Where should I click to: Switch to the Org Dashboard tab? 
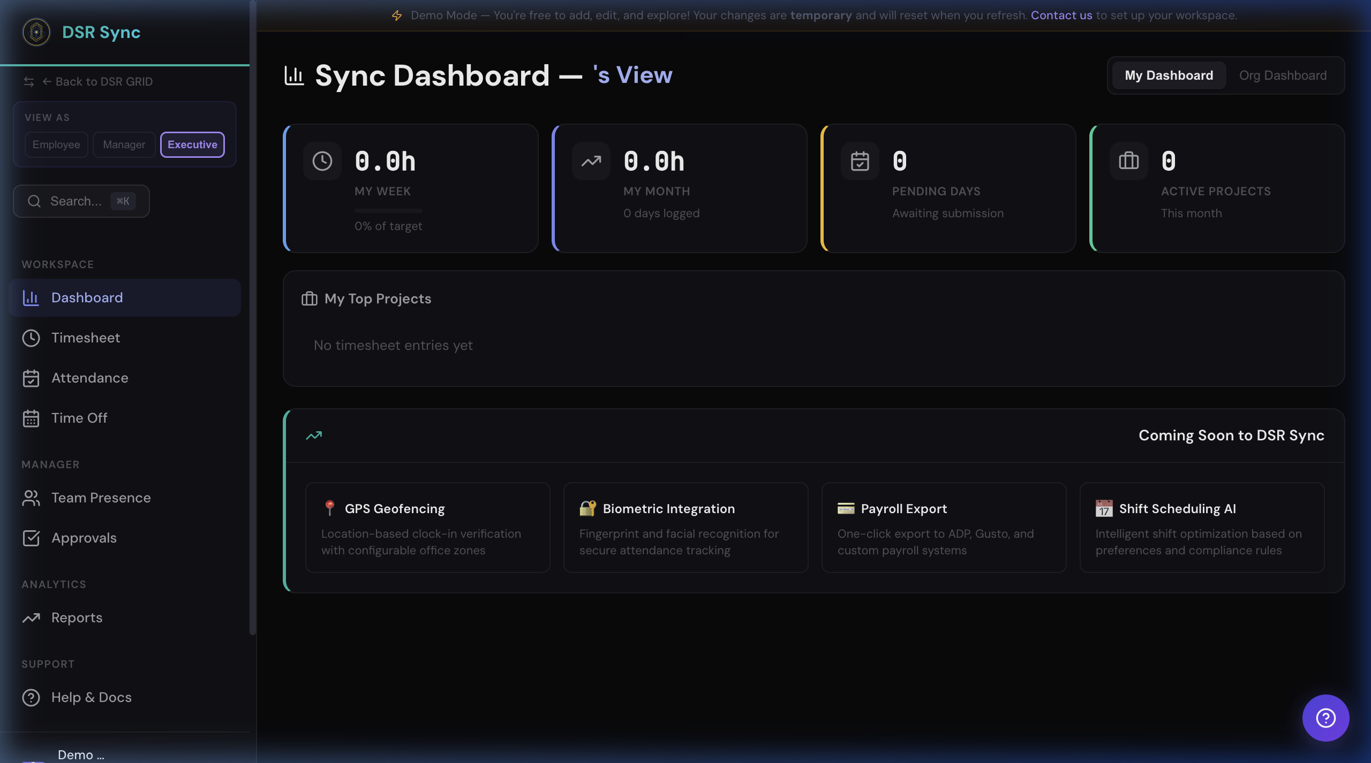tap(1282, 75)
